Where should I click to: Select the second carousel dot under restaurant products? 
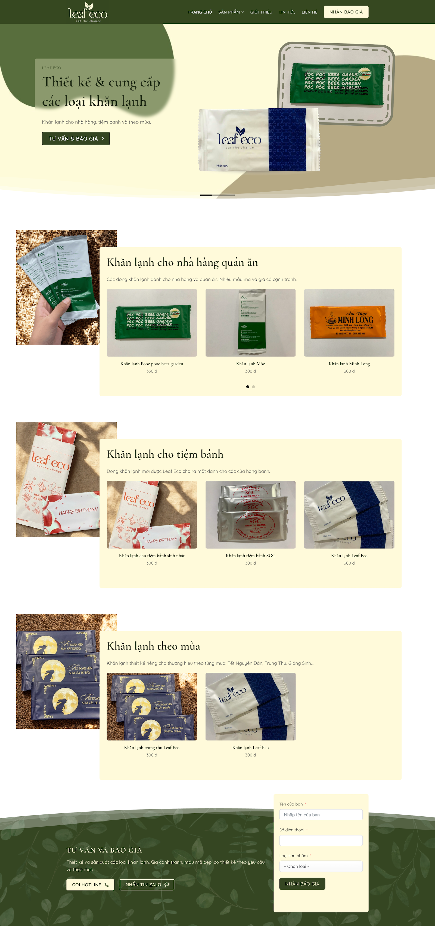tap(254, 387)
